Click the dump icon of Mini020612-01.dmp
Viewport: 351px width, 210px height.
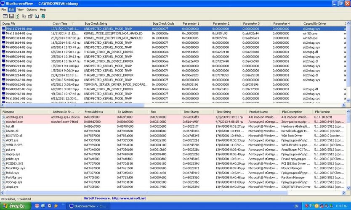[4, 84]
